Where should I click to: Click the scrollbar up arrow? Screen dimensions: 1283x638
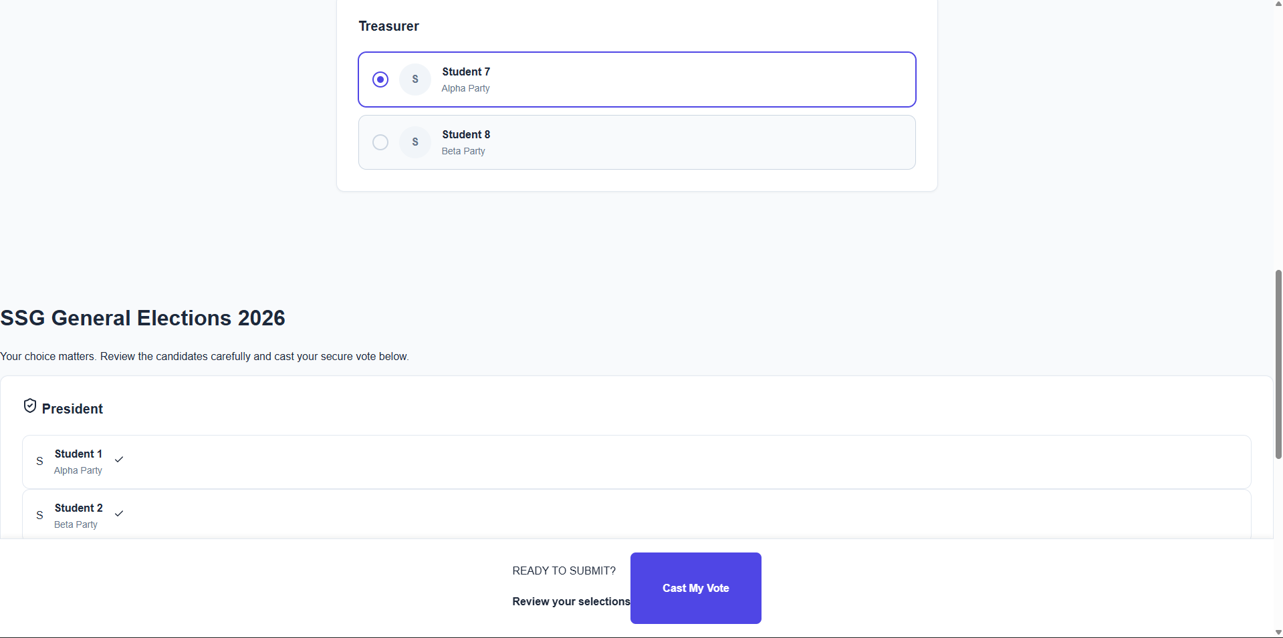click(1278, 5)
